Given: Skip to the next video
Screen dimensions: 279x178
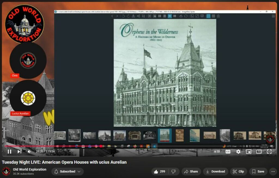Looking at the screenshot, I should tap(19, 152).
